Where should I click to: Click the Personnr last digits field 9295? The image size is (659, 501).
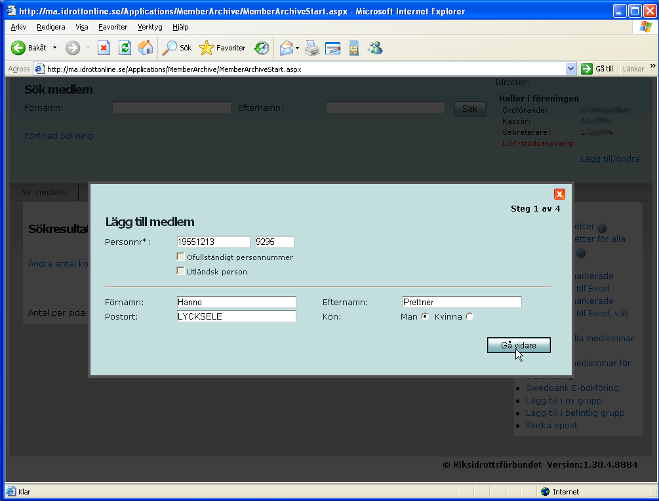pyautogui.click(x=275, y=242)
